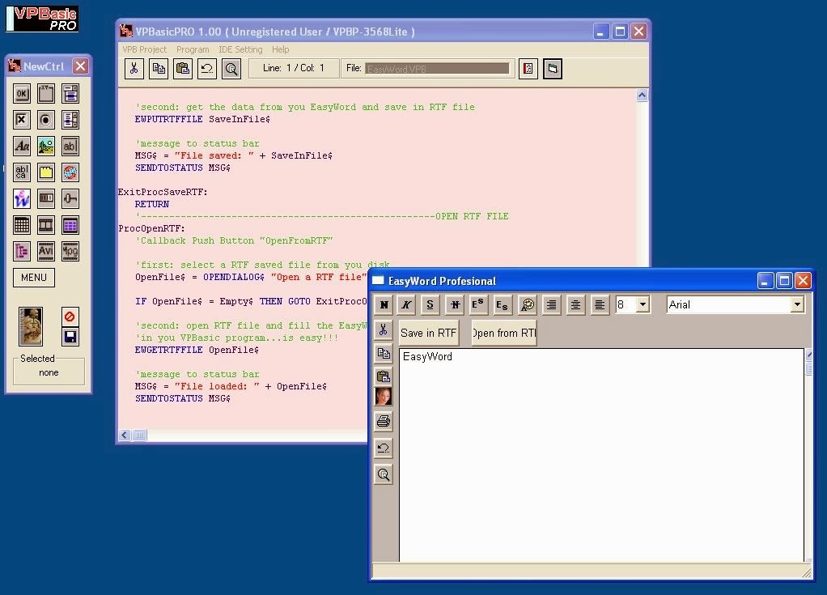Select the radio button control from NewCtrl palette
Screen dimensions: 827x595
(x=46, y=119)
